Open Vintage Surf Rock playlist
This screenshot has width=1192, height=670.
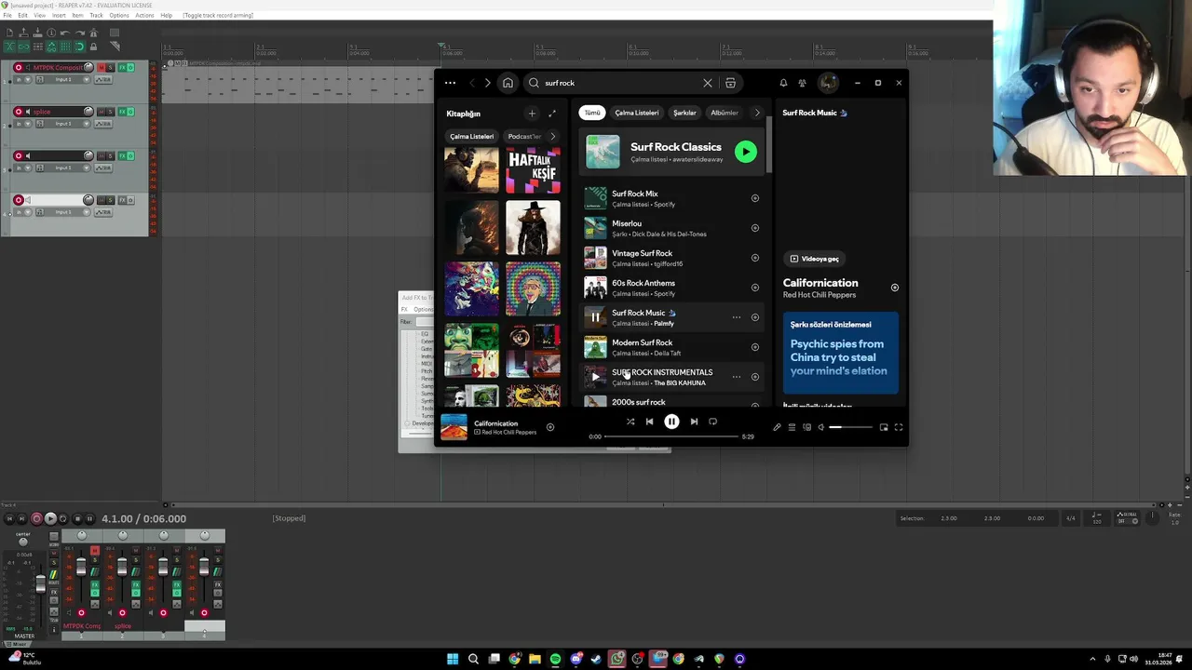tap(672, 258)
